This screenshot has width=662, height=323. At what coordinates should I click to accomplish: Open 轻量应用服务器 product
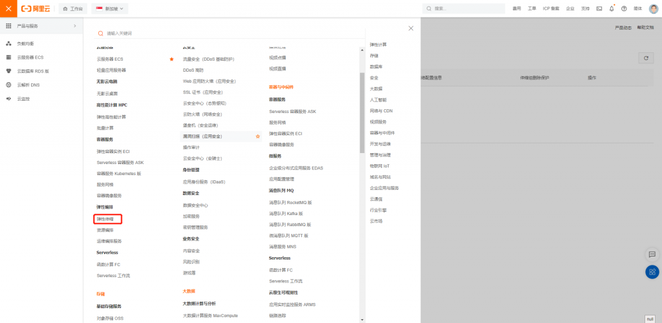pos(111,70)
